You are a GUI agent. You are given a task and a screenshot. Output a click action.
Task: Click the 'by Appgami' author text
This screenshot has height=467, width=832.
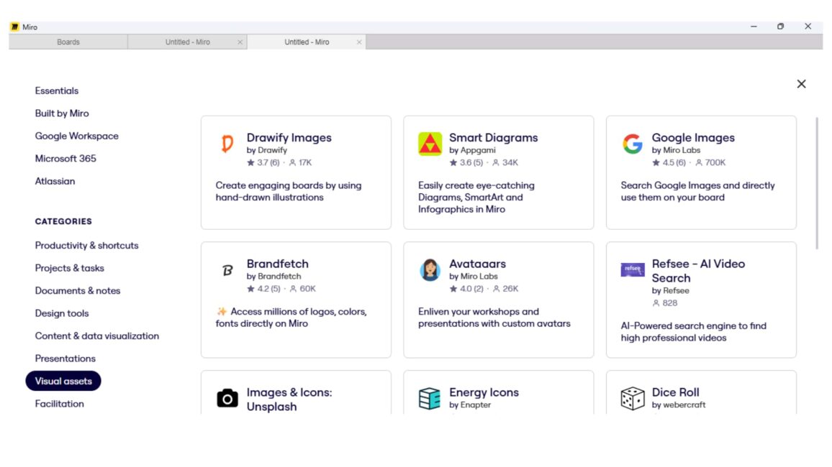click(472, 150)
